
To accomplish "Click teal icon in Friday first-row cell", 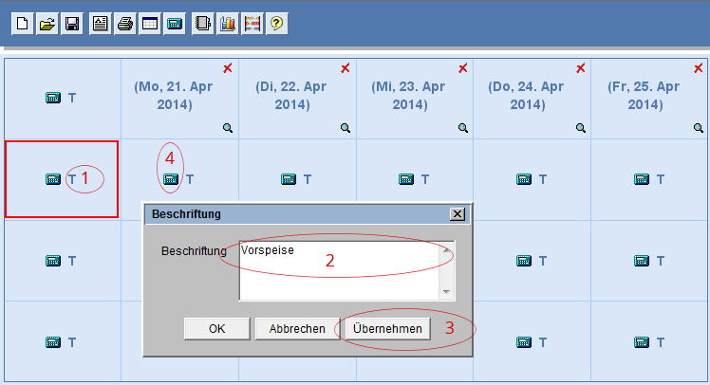I will click(x=642, y=179).
